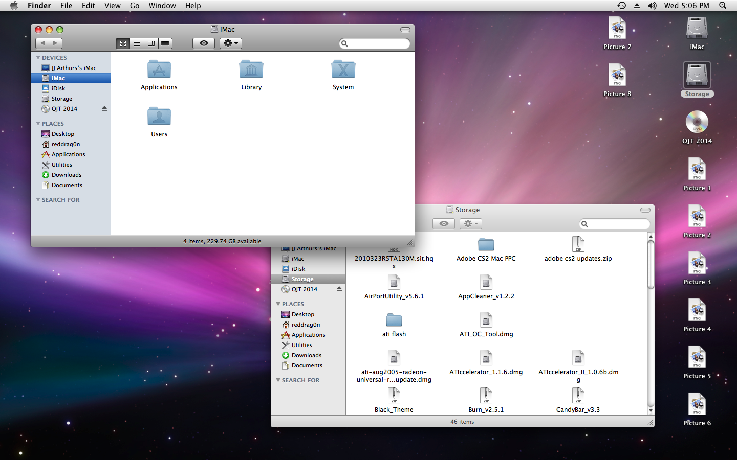The width and height of the screenshot is (737, 460).
Task: Select Downloads in Storage window sidebar
Action: coord(308,355)
